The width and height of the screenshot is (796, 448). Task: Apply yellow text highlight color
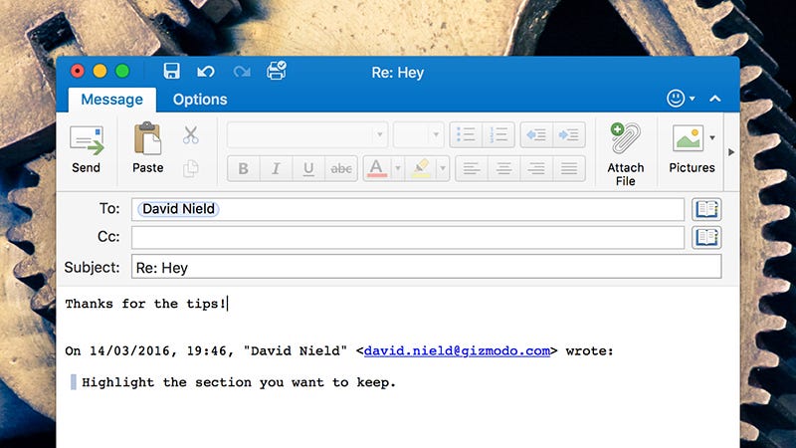point(420,168)
